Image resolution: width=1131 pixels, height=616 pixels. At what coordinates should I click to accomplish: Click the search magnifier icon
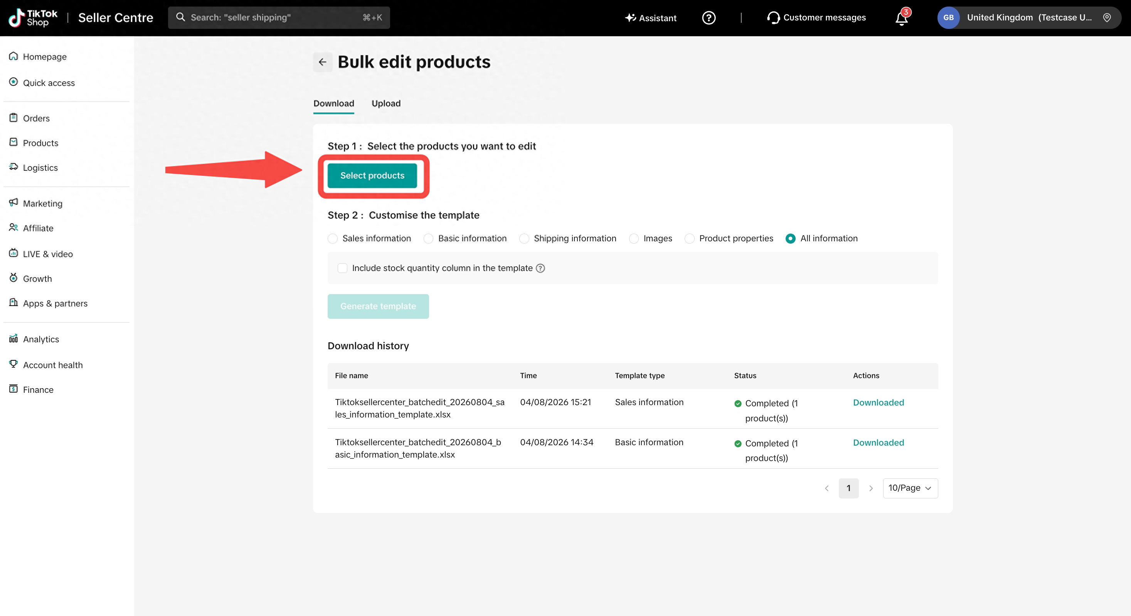(180, 17)
